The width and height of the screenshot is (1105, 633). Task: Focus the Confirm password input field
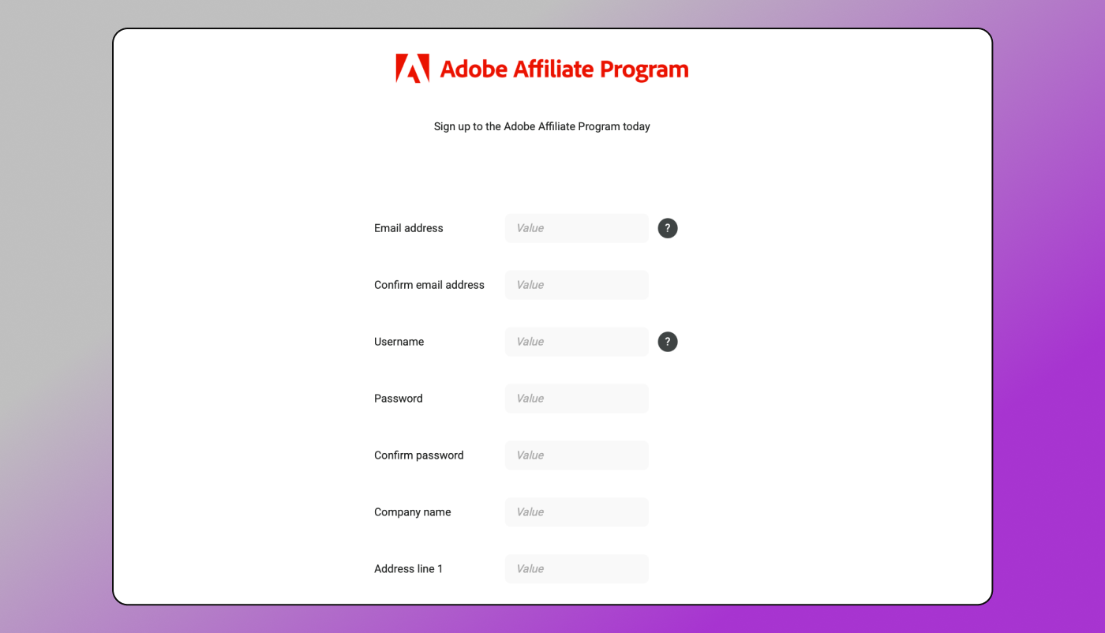577,455
